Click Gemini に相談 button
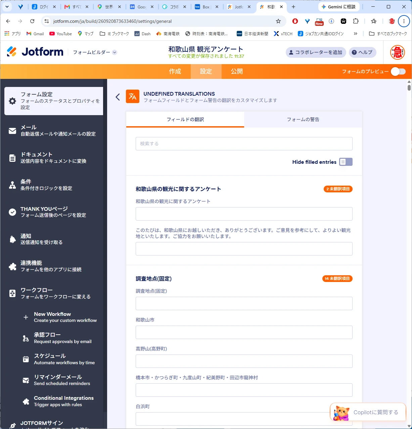412x429 pixels. pos(339,7)
